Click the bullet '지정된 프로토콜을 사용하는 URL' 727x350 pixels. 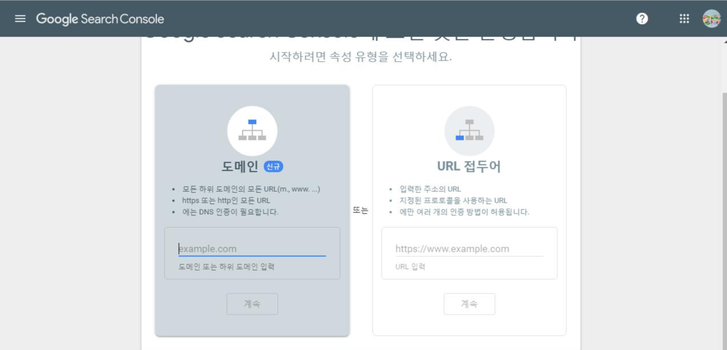453,200
